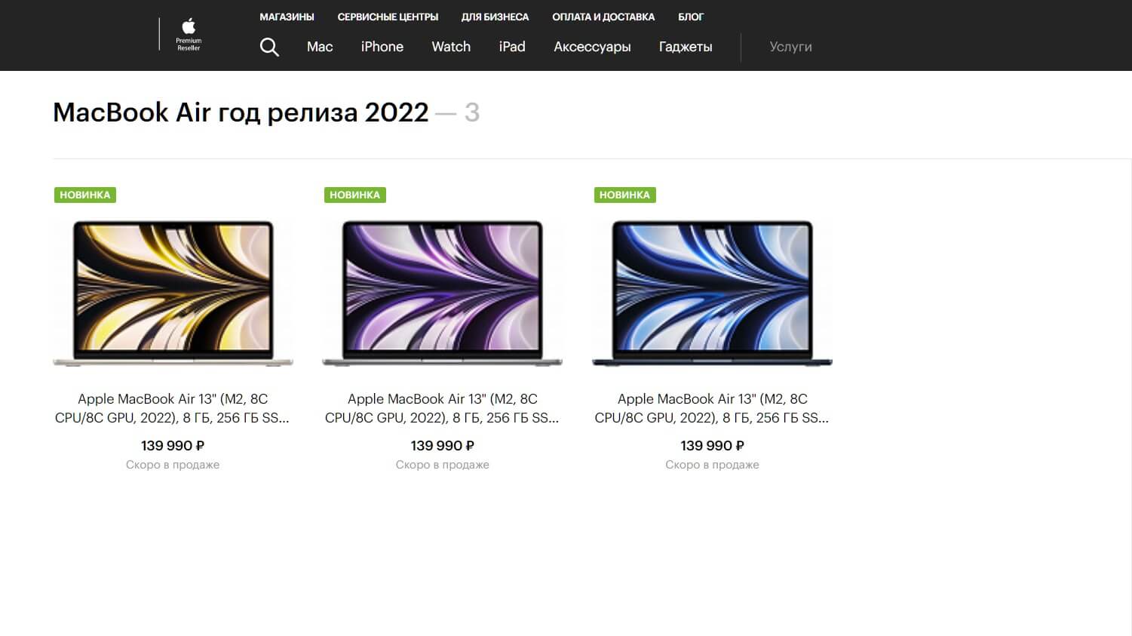Open the starlight gold MacBook Air image
The image size is (1132, 636).
click(x=173, y=293)
